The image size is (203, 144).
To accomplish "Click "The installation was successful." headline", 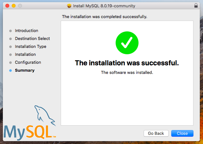I will click(x=127, y=63).
